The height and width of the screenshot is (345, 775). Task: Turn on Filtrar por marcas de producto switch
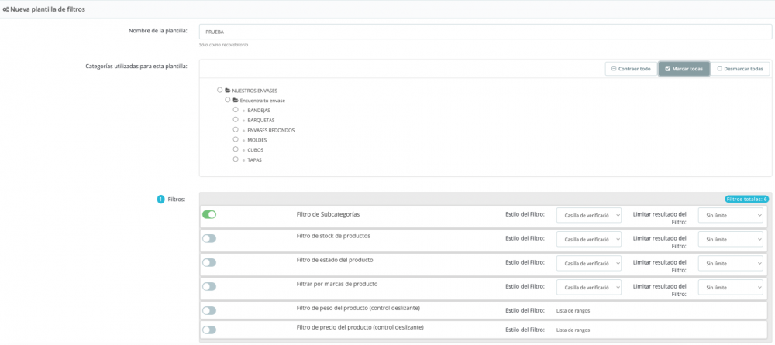209,286
